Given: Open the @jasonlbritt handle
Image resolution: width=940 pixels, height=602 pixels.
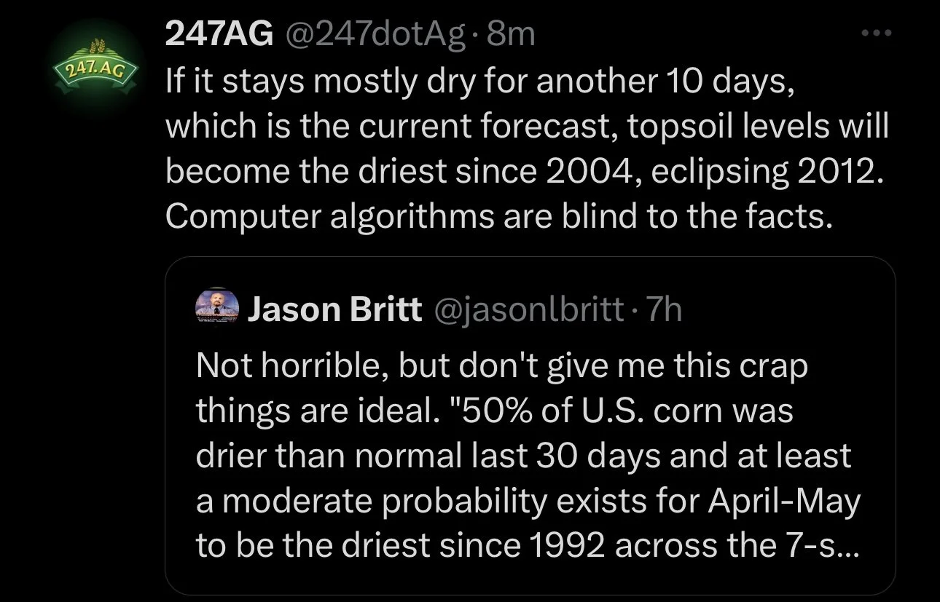Looking at the screenshot, I should tap(529, 310).
